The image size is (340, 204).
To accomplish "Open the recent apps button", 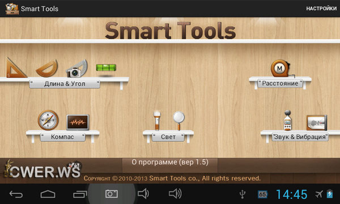I will (80, 194).
